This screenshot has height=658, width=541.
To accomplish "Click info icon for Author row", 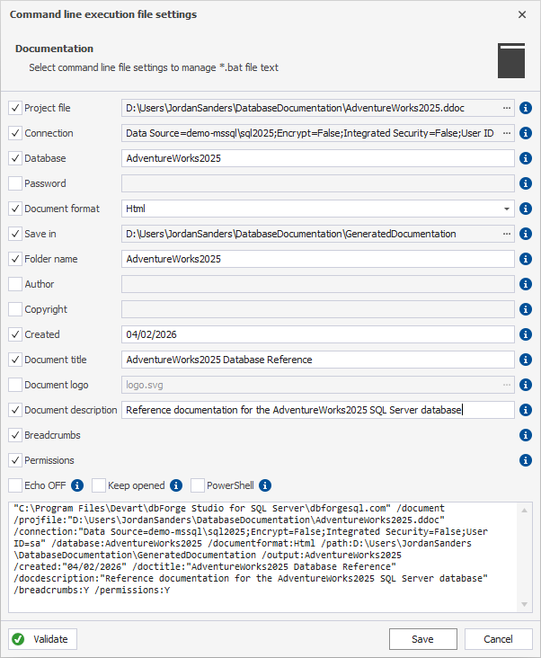I will coord(526,284).
